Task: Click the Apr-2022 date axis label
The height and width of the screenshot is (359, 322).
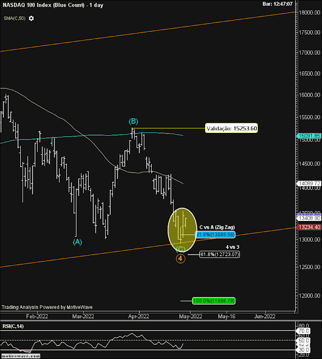Action: pyautogui.click(x=139, y=316)
